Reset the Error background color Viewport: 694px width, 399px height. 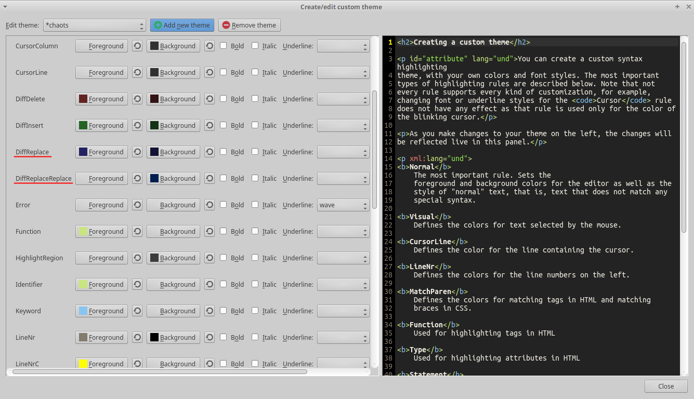pos(209,205)
